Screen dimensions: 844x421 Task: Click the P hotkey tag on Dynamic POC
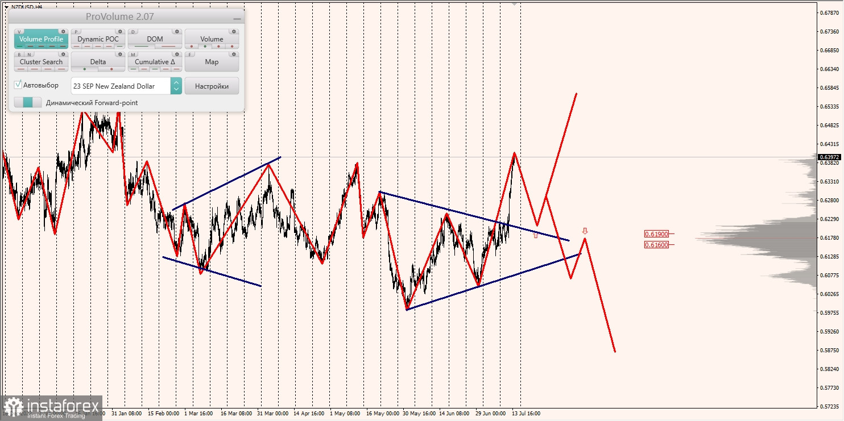[77, 32]
